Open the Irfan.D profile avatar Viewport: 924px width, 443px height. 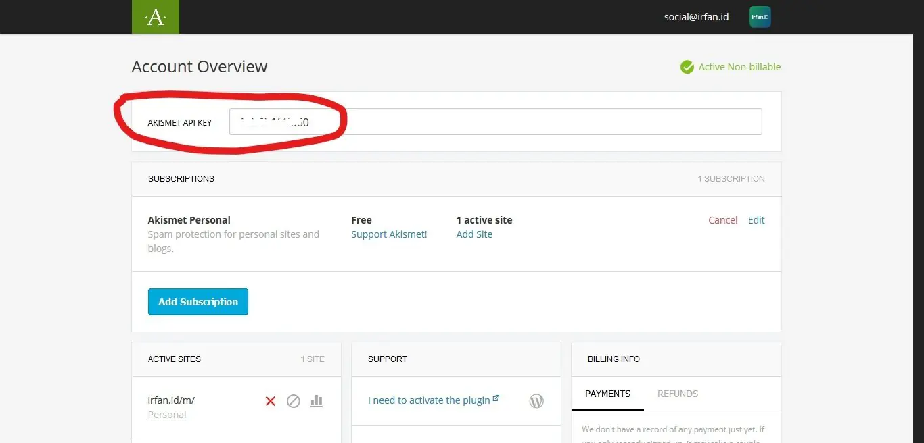(760, 17)
